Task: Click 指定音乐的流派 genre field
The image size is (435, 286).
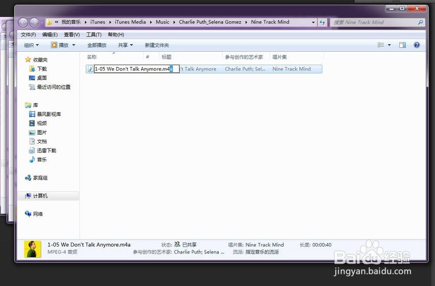Action: [262, 252]
